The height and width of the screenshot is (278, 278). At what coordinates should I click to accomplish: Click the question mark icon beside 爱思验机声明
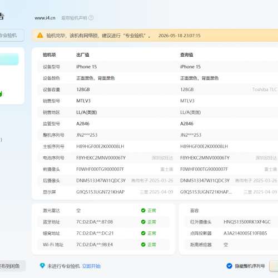(91, 18)
